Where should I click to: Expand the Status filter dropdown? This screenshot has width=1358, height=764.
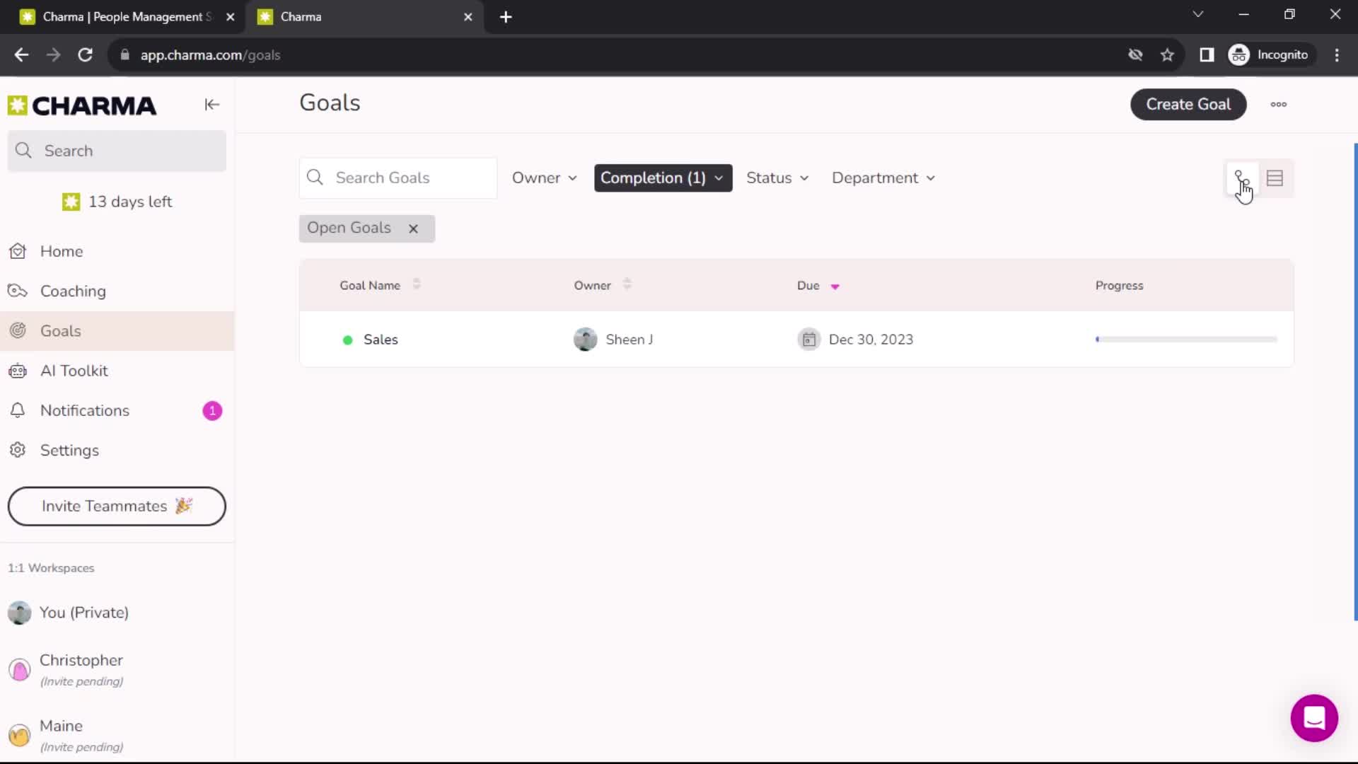[775, 178]
